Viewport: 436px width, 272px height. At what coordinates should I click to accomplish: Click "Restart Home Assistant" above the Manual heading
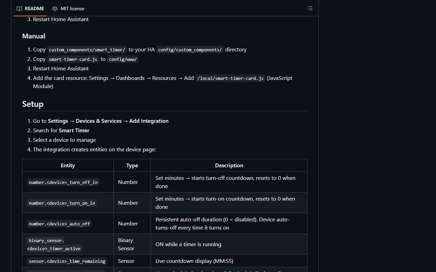point(61,19)
